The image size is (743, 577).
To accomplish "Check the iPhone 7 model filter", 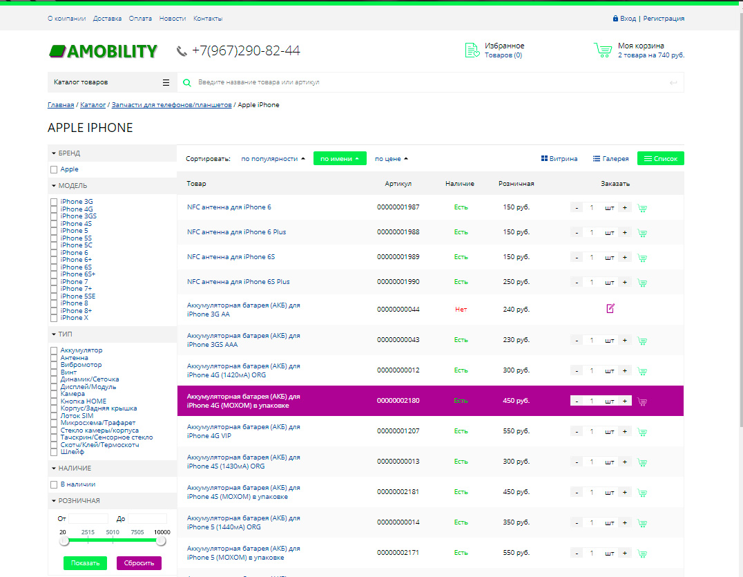I will click(54, 282).
